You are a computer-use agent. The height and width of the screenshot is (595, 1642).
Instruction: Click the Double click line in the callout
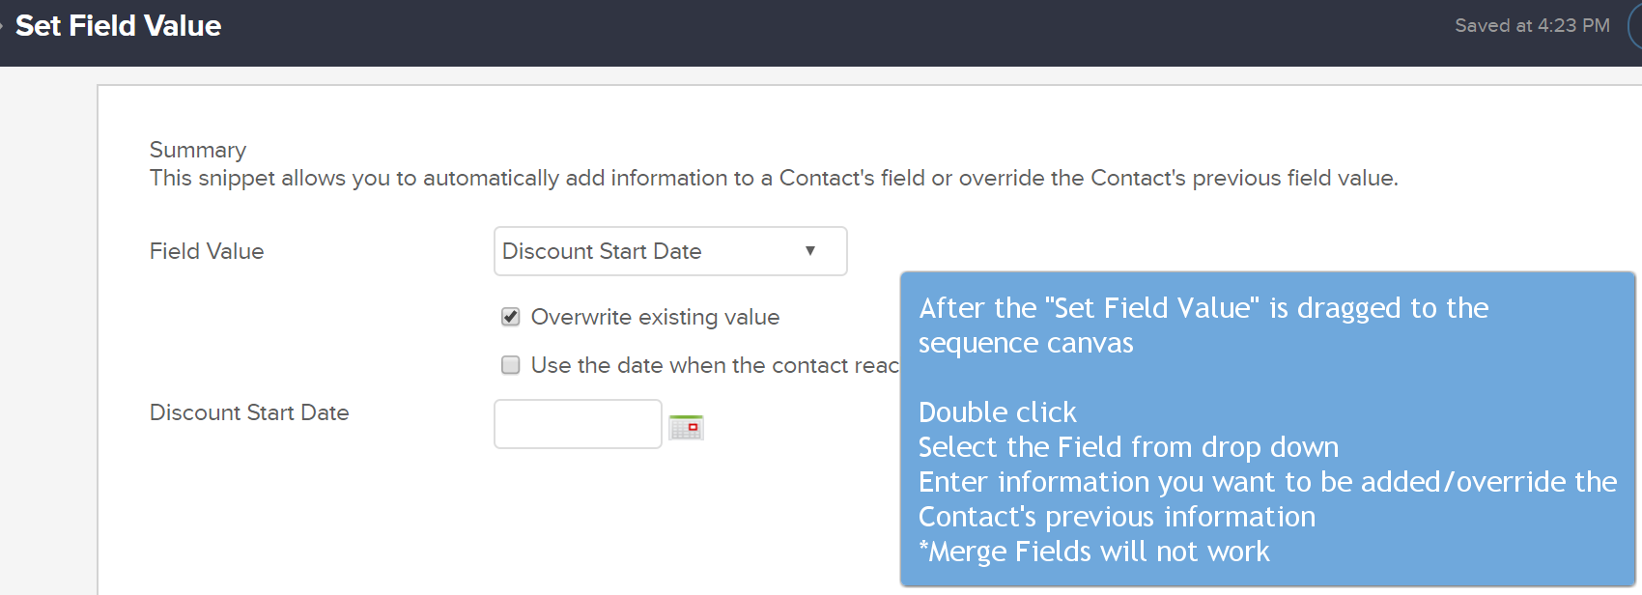(x=997, y=412)
